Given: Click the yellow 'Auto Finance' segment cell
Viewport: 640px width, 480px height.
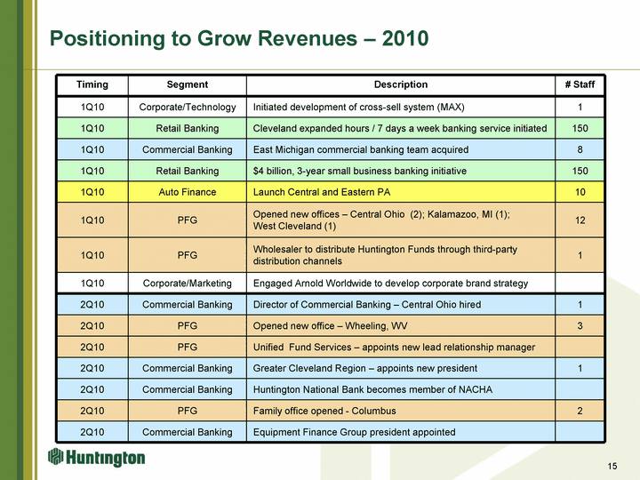Looking at the screenshot, I should [187, 192].
